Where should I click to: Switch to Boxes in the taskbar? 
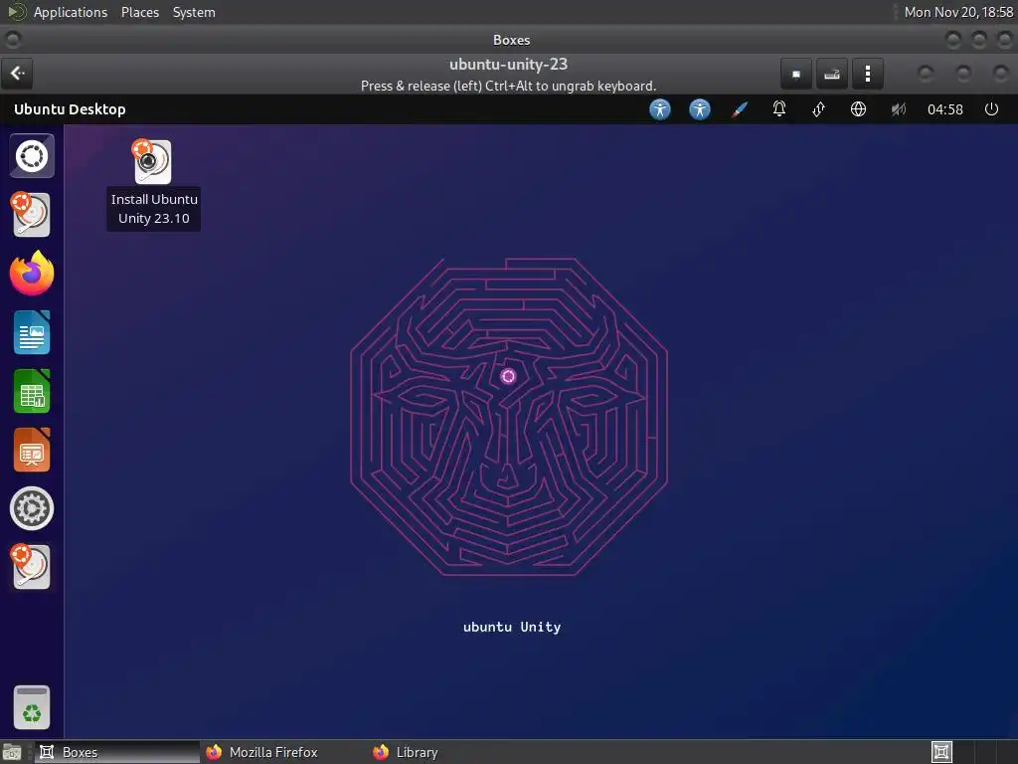[x=117, y=752]
